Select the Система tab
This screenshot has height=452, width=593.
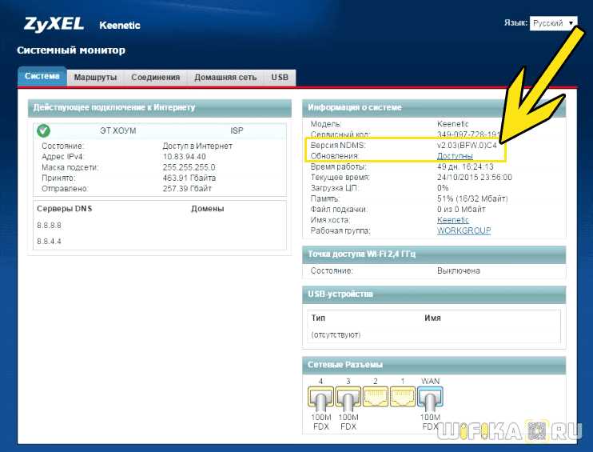[x=42, y=76]
